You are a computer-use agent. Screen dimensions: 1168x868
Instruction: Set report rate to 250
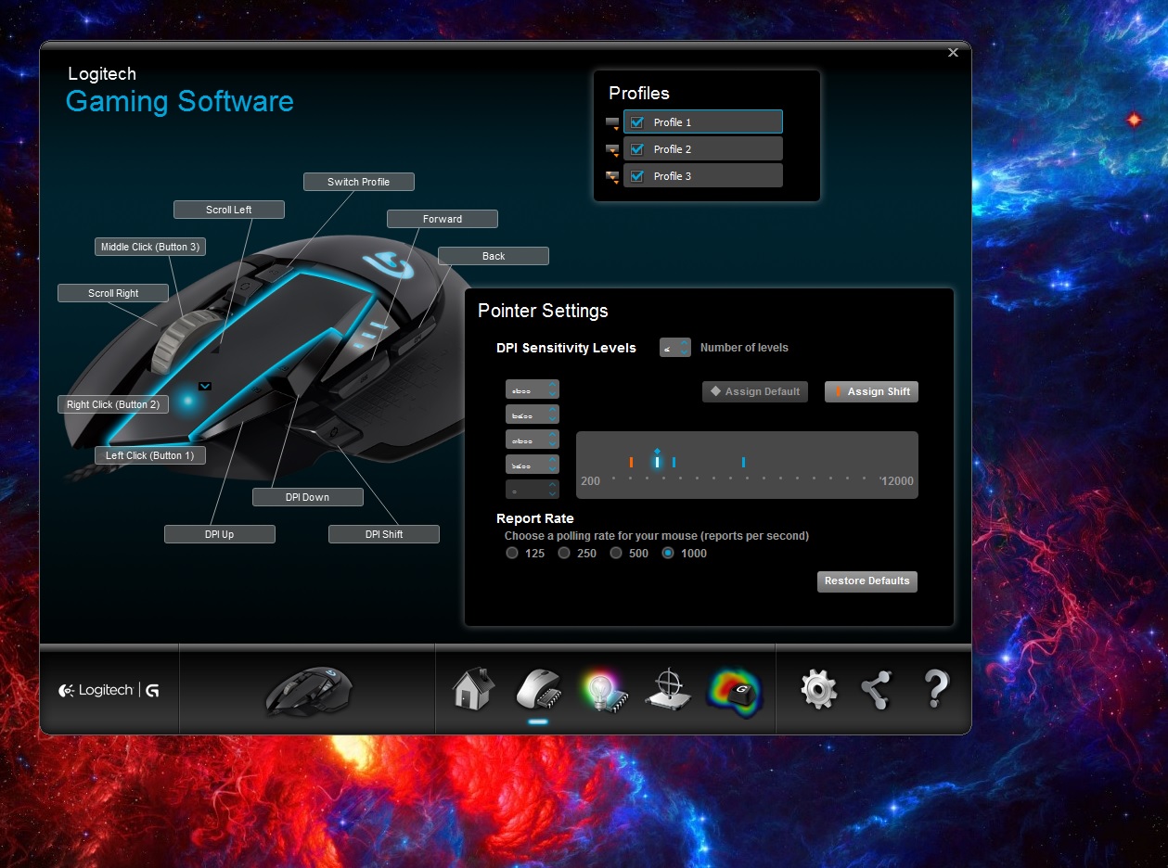pyautogui.click(x=564, y=554)
